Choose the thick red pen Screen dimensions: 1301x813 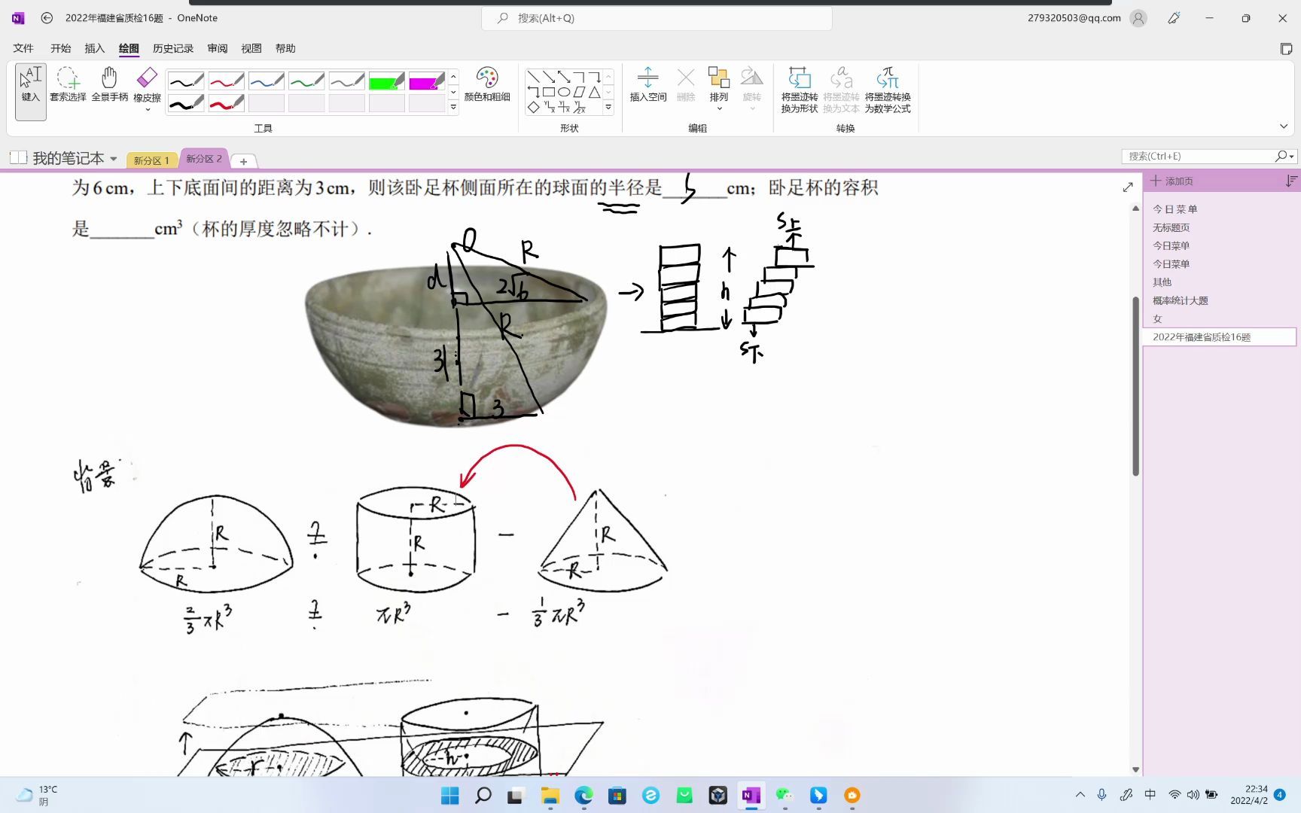tap(226, 103)
